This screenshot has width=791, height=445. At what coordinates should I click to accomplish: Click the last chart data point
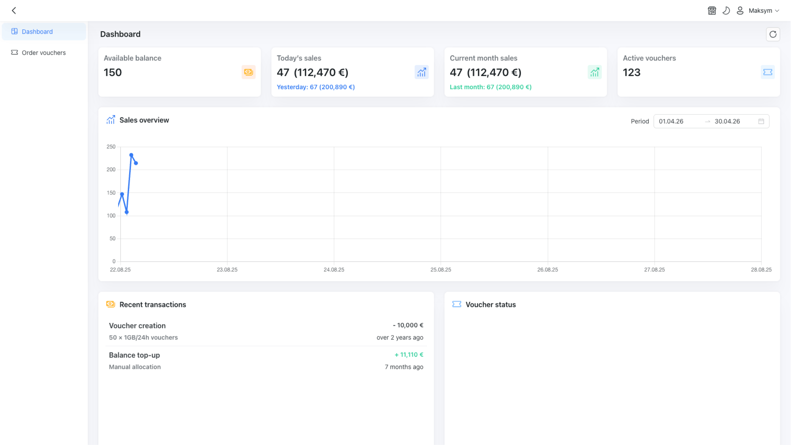click(x=136, y=163)
